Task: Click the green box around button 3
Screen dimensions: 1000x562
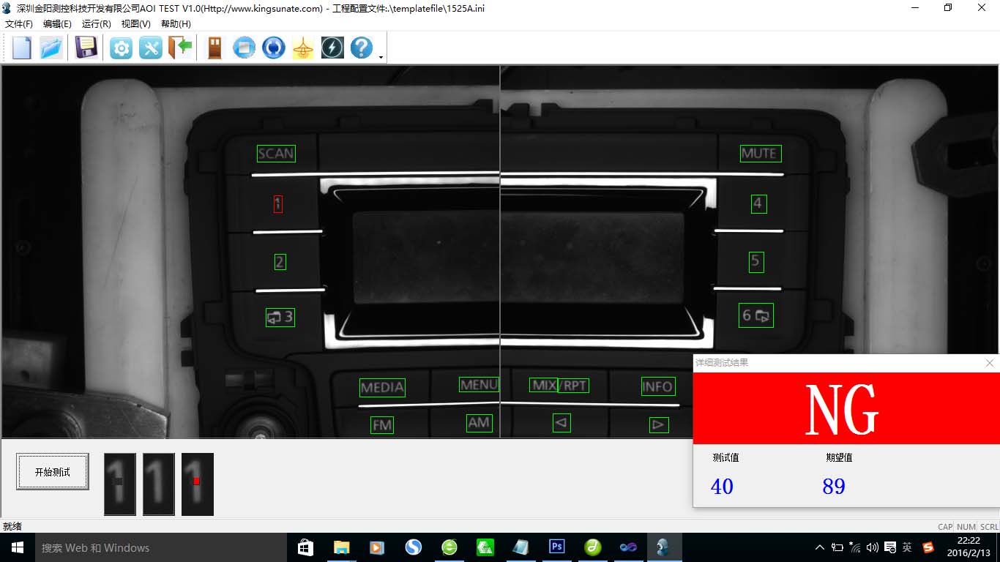Action: [280, 317]
